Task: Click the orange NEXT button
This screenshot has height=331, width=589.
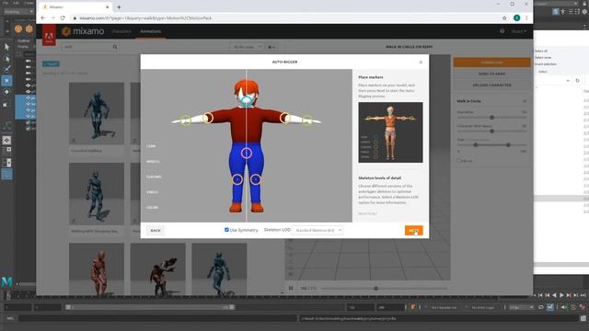Action: coord(413,231)
